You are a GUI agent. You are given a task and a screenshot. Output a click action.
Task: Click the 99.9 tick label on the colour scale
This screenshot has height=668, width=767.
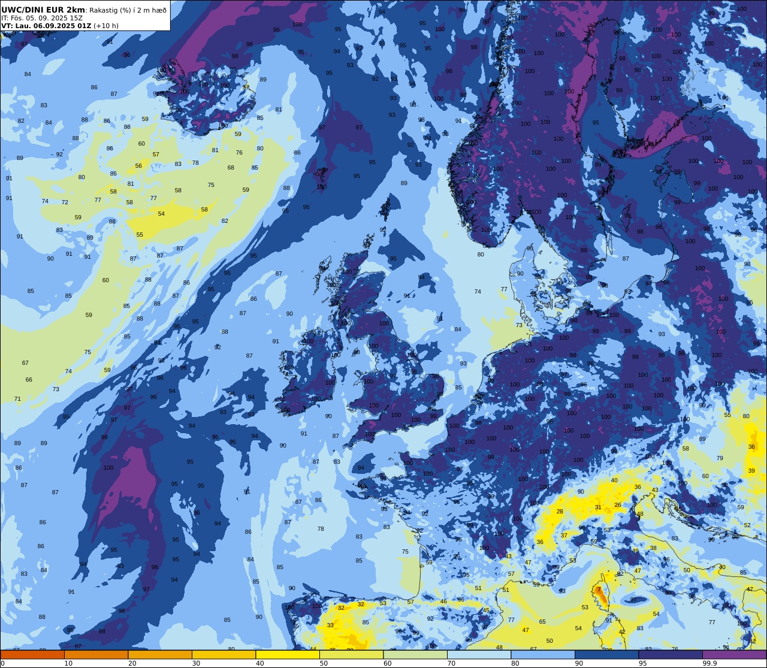pos(709,663)
